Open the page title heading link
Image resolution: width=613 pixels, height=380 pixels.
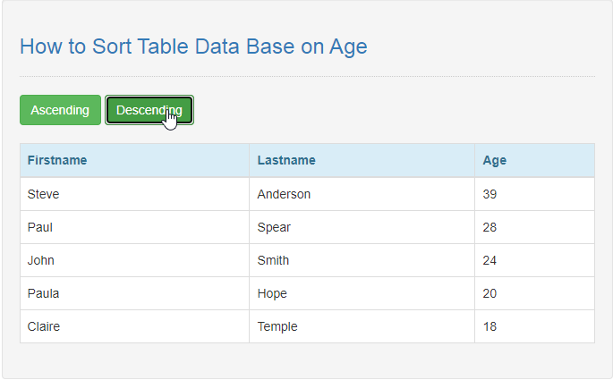(193, 46)
